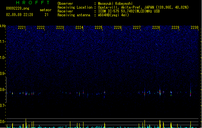Click the 1.1 frequency axis label

(3, 42)
